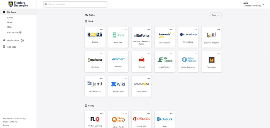Click the "© 2024 Okta, Inc." text
The image size is (270, 128).
pyautogui.click(x=10, y=122)
